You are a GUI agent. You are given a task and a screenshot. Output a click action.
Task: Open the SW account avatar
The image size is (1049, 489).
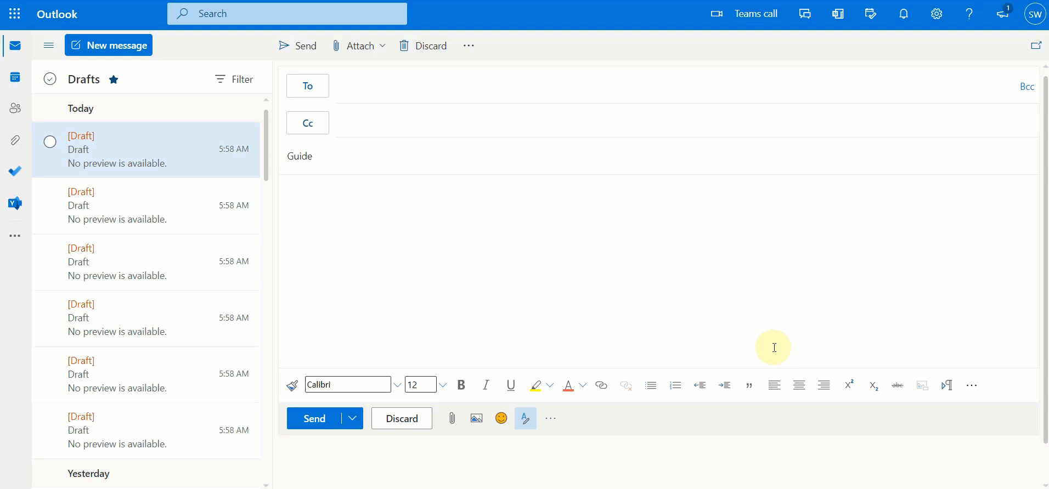[x=1035, y=14]
